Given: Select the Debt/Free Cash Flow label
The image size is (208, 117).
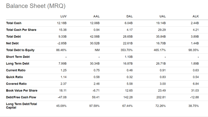Looking at the screenshot, I should pyautogui.click(x=21, y=97).
